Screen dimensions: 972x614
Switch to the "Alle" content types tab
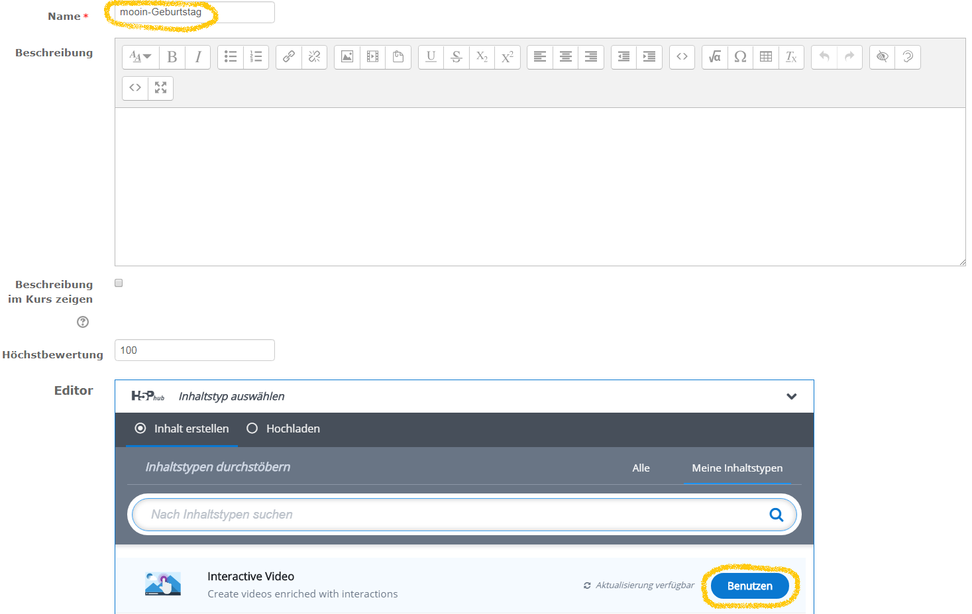[x=641, y=468]
